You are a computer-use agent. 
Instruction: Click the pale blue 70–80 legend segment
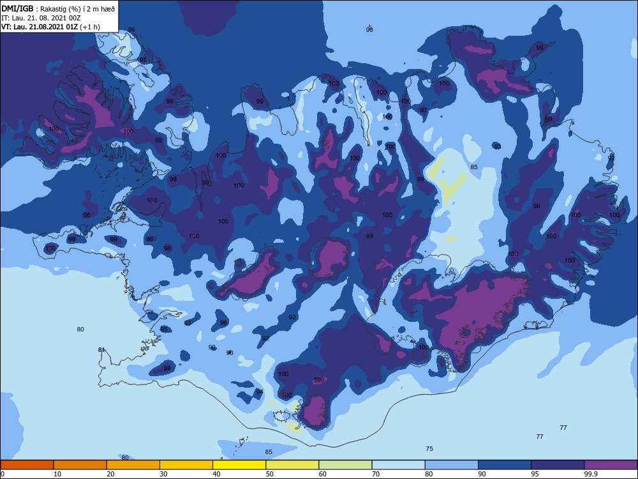coord(398,465)
